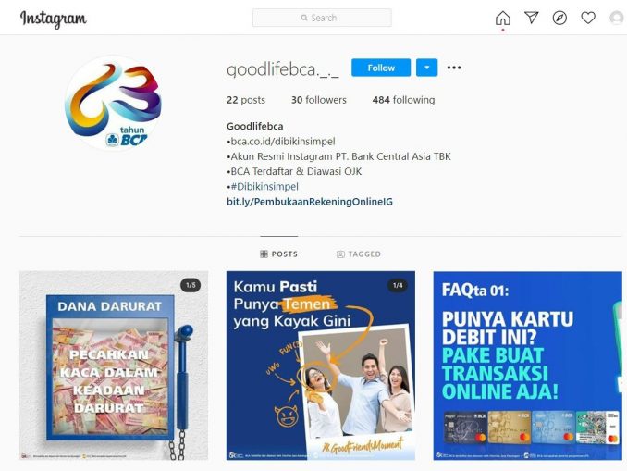Follow the goodlifebca account
The width and height of the screenshot is (627, 471).
381,68
